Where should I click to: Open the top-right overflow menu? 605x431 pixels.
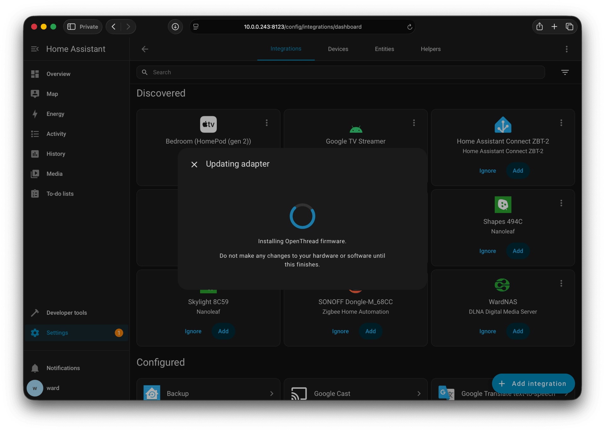[566, 49]
